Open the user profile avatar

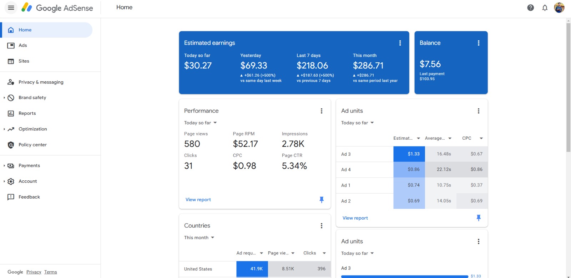point(559,7)
